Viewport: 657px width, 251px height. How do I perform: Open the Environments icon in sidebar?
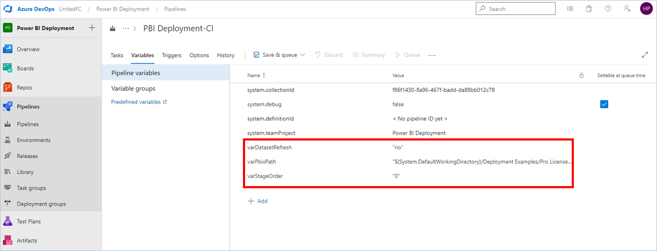(x=8, y=140)
